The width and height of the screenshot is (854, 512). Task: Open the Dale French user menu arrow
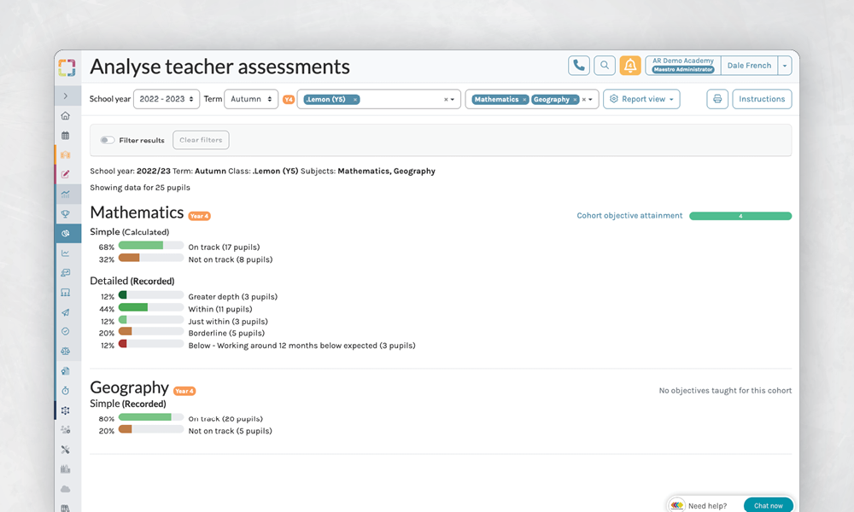[785, 66]
